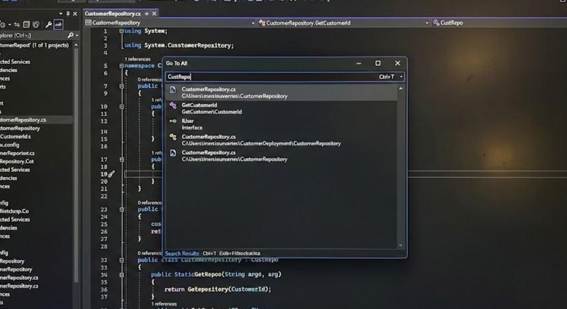Switch to the CustomerRepository.cs editor tab
The height and width of the screenshot is (309, 567).
pyautogui.click(x=112, y=13)
